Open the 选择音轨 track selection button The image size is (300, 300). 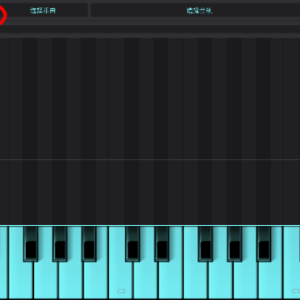pos(195,11)
